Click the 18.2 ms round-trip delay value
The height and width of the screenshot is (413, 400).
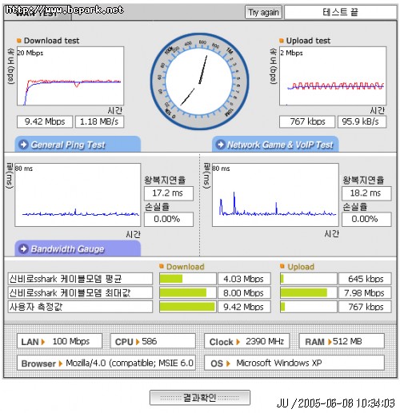(x=366, y=193)
